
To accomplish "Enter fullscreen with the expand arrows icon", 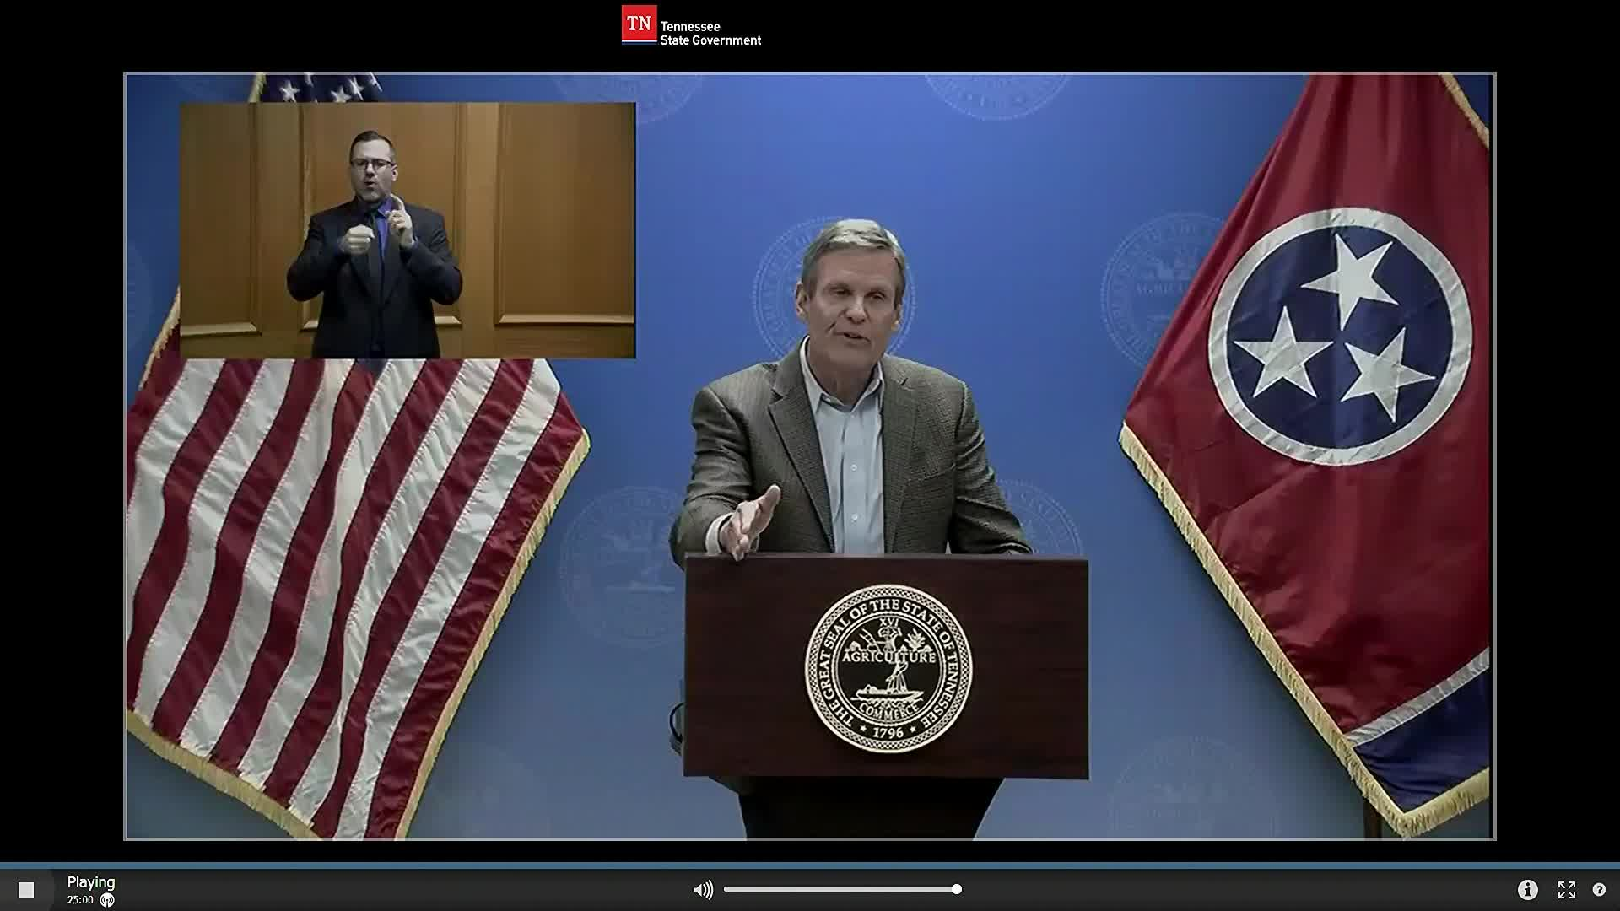I will (x=1567, y=888).
